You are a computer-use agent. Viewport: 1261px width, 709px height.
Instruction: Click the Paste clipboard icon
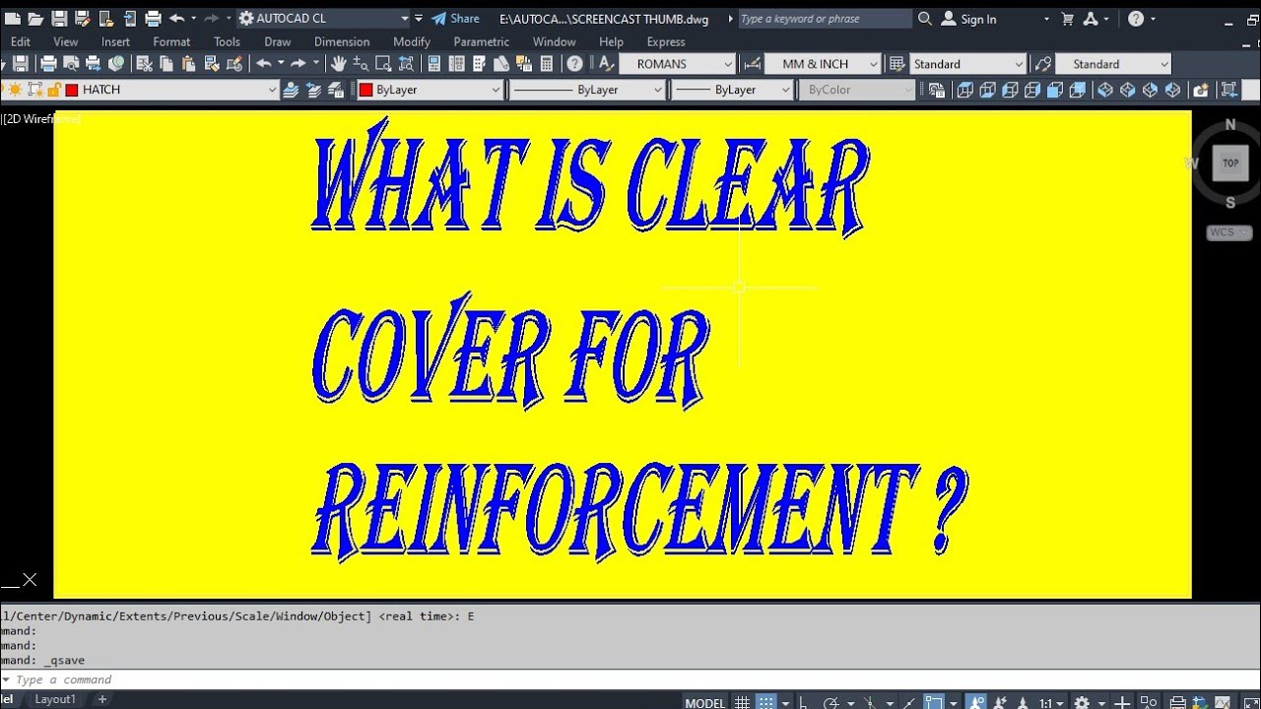189,64
